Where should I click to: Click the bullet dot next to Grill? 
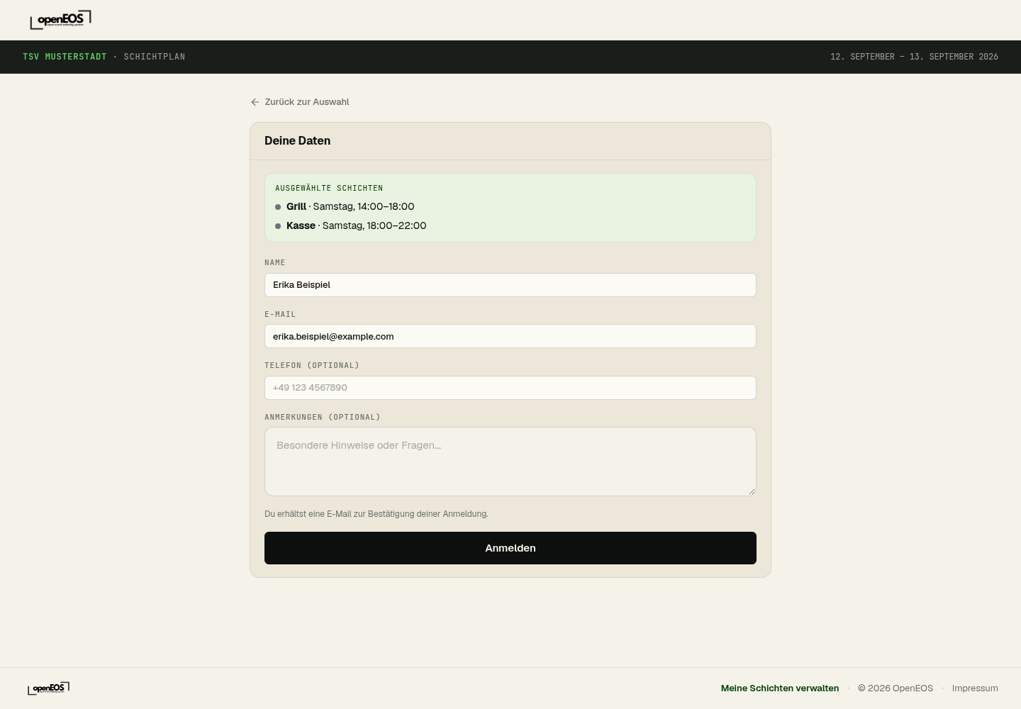[x=278, y=207]
